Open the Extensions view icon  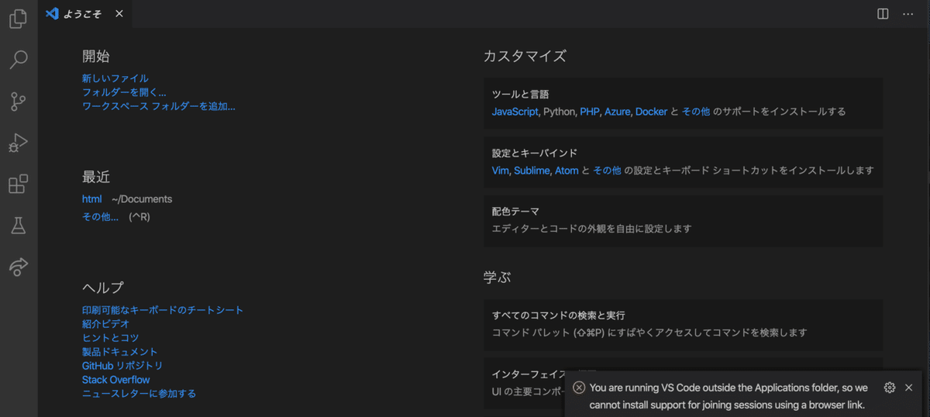pyautogui.click(x=19, y=184)
